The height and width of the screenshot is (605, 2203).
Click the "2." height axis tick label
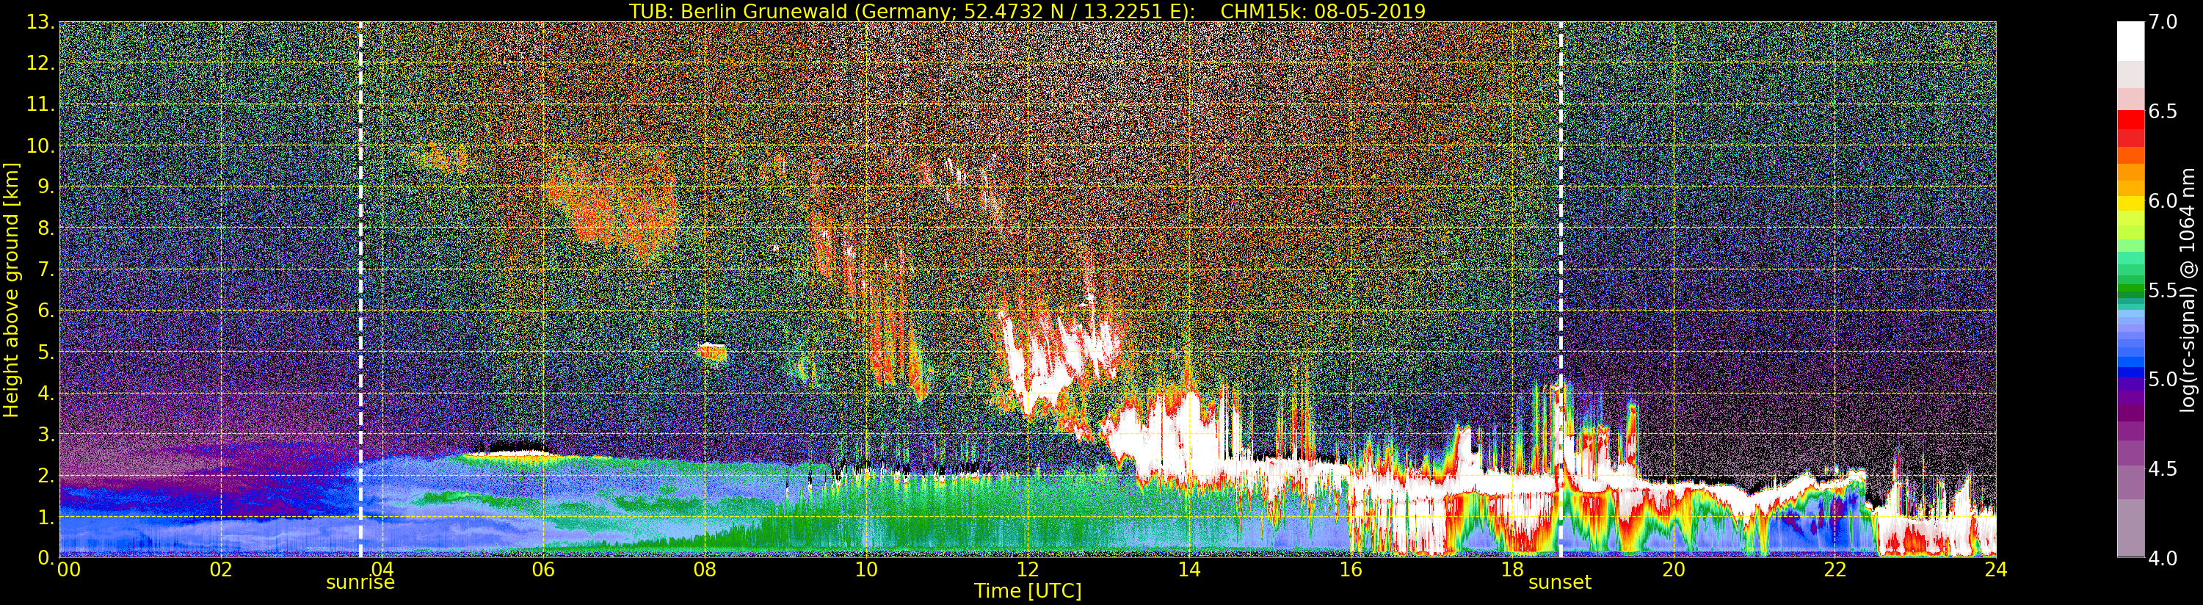tap(46, 476)
